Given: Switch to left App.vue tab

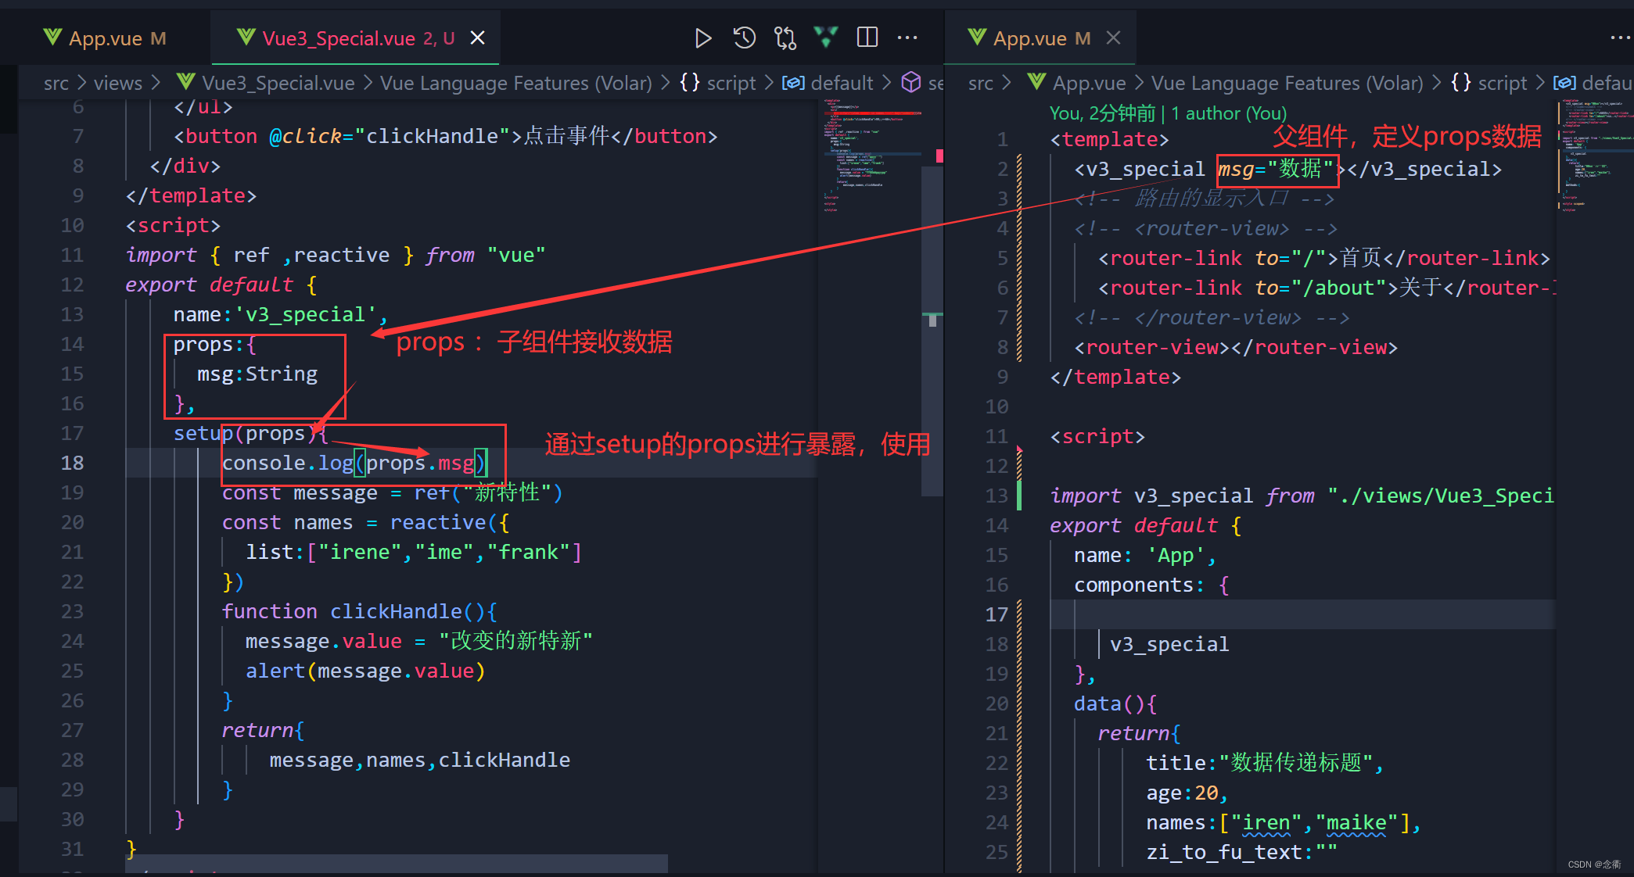Looking at the screenshot, I should click(105, 38).
